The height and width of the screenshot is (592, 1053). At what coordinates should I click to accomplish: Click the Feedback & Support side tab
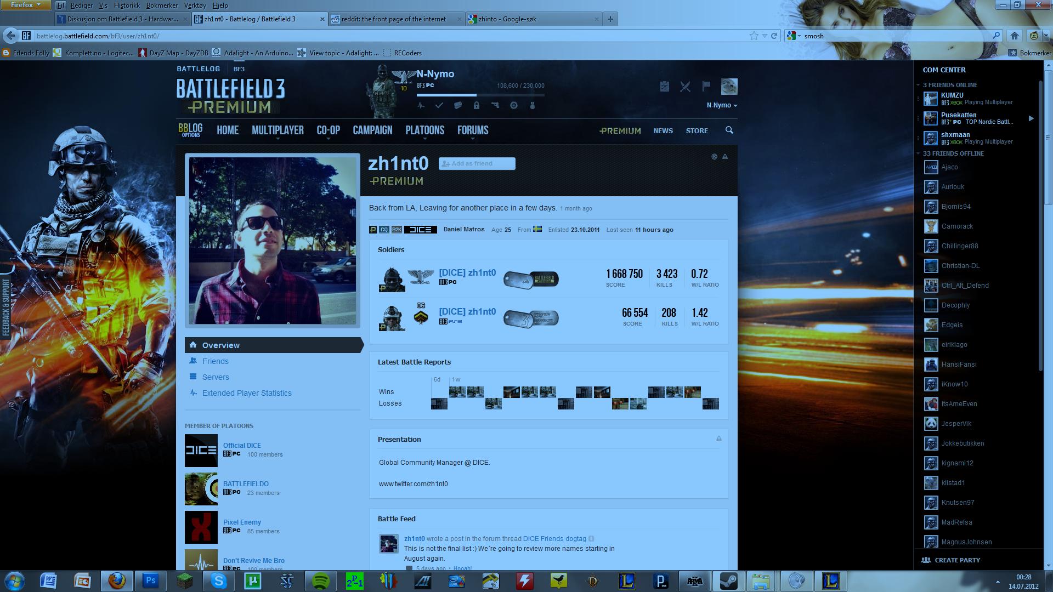tap(5, 306)
